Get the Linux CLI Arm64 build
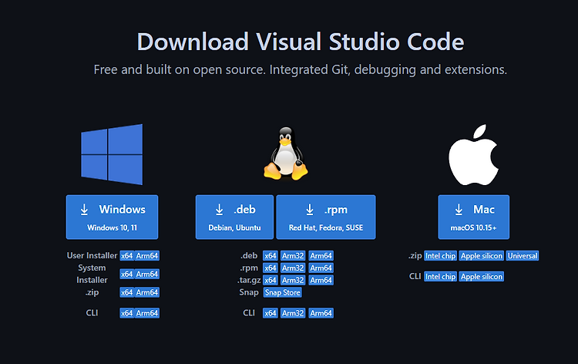The height and width of the screenshot is (364, 578). click(x=321, y=313)
